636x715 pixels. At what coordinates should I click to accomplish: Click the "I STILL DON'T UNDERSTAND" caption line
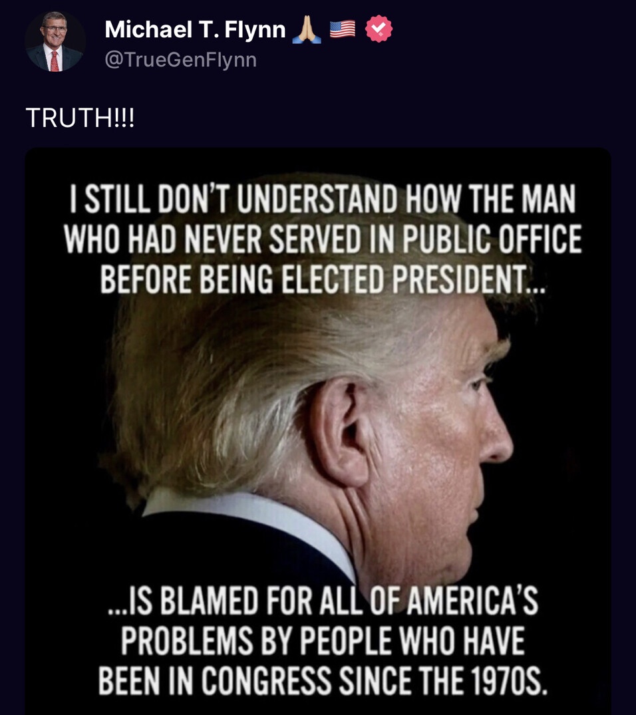323,200
